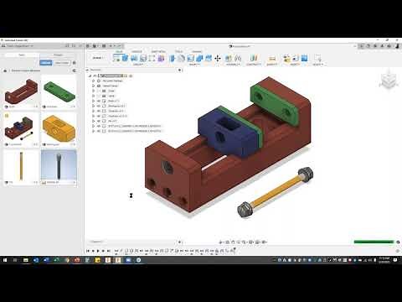Screen dimensions: 402x302
Task: Collapse the root component tree arrow
Action: point(90,75)
